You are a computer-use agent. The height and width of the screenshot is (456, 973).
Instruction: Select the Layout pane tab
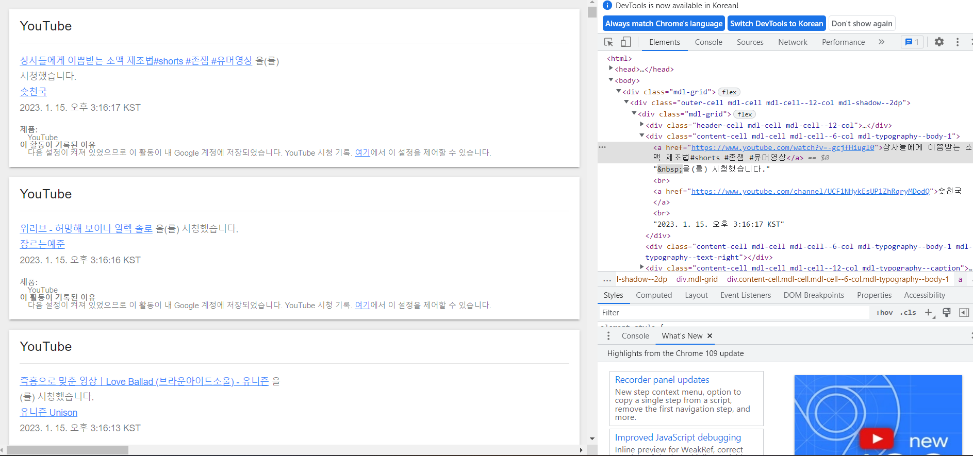point(696,295)
